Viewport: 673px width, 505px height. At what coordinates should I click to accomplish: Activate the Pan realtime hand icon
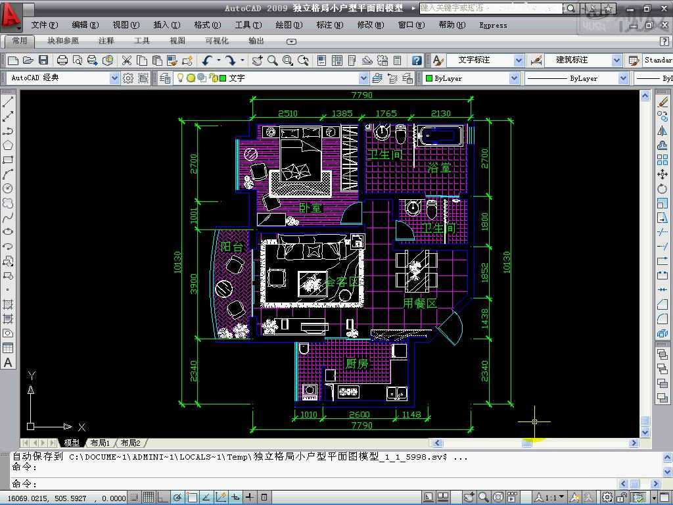pyautogui.click(x=258, y=60)
